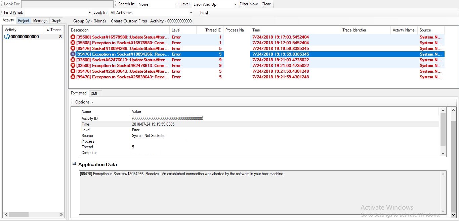The width and height of the screenshot is (459, 221).
Task: Switch to the Project tab
Action: (x=24, y=21)
